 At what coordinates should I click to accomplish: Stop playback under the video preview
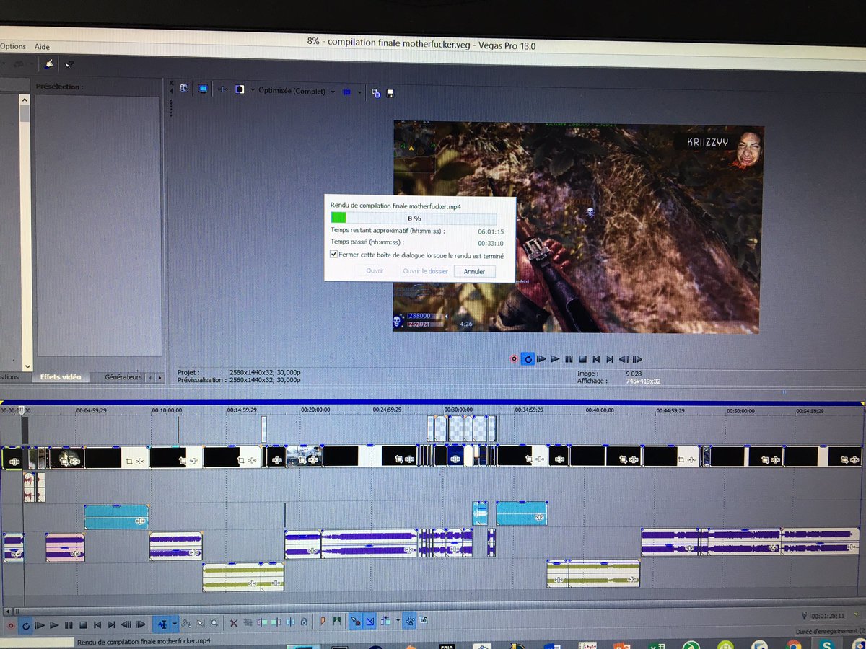tap(582, 359)
